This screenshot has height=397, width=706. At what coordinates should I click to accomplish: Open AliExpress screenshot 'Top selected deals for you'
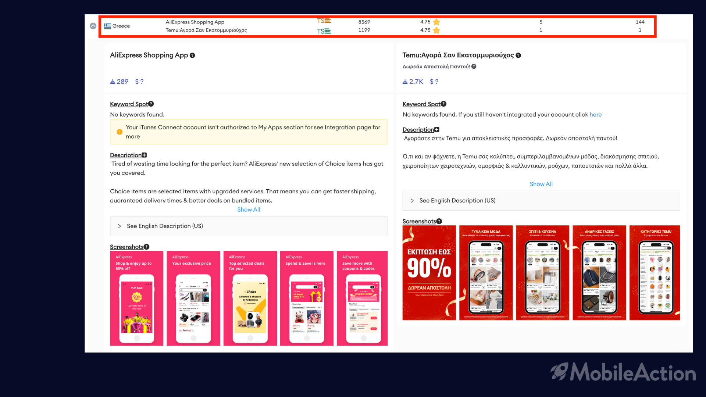tap(250, 298)
